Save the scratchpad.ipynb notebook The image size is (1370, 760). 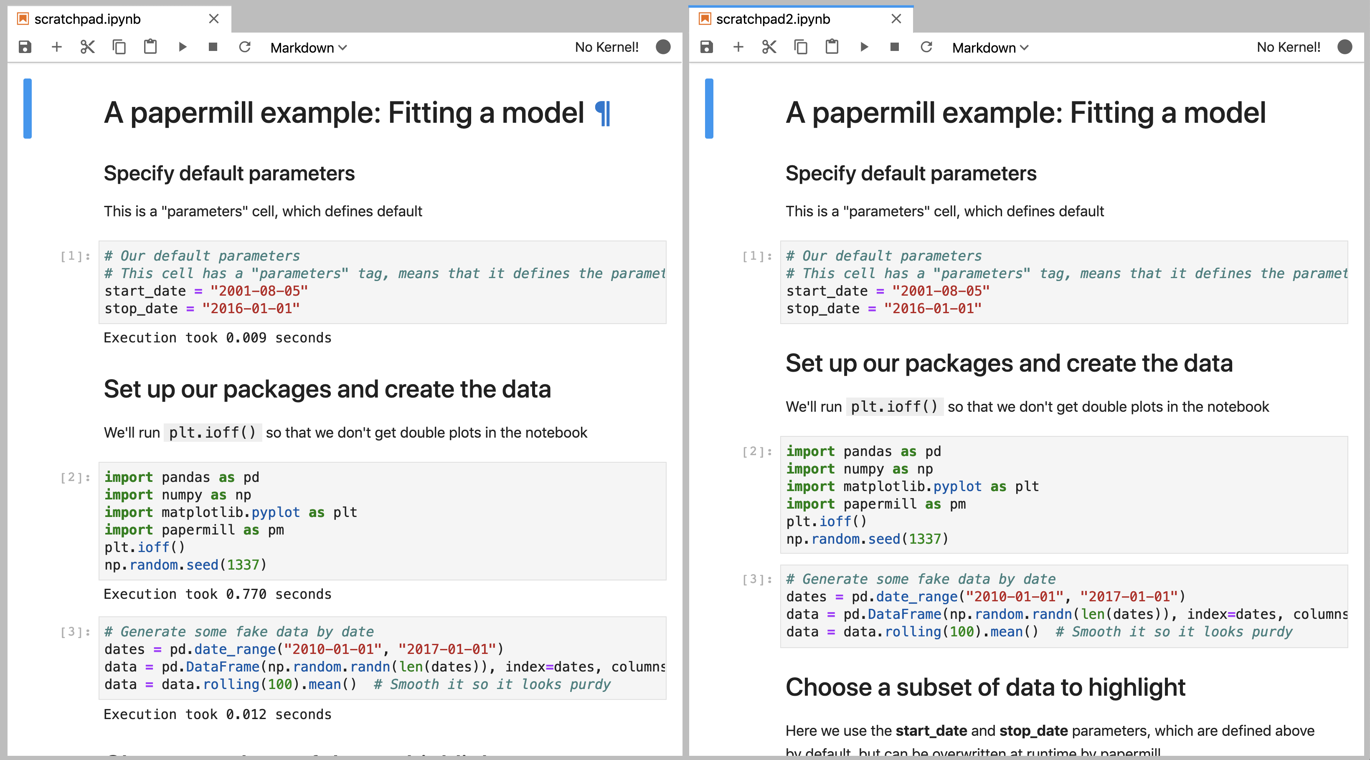25,47
